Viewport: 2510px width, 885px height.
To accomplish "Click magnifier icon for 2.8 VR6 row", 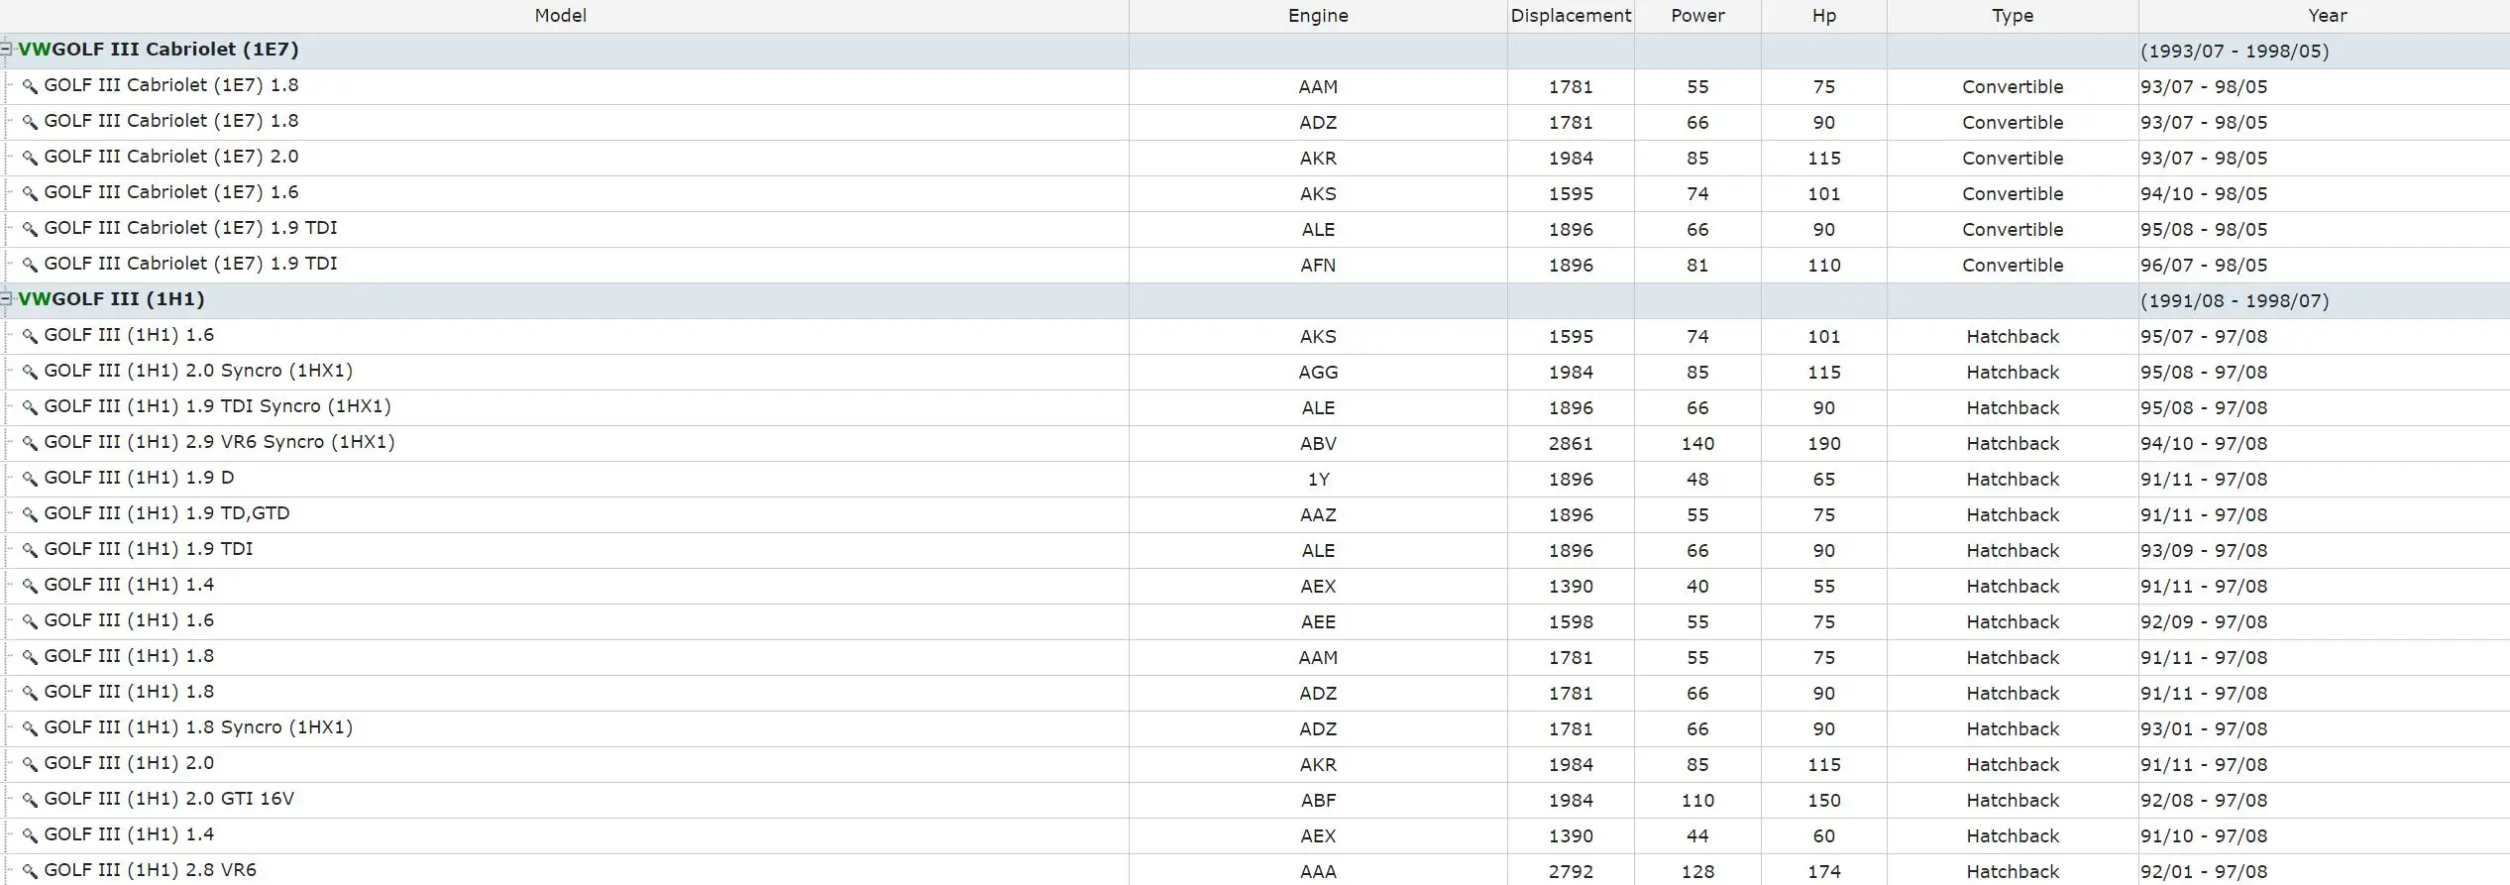I will (30, 871).
